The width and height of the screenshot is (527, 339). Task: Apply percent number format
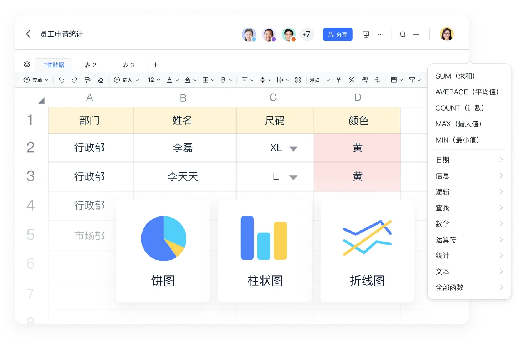351,80
